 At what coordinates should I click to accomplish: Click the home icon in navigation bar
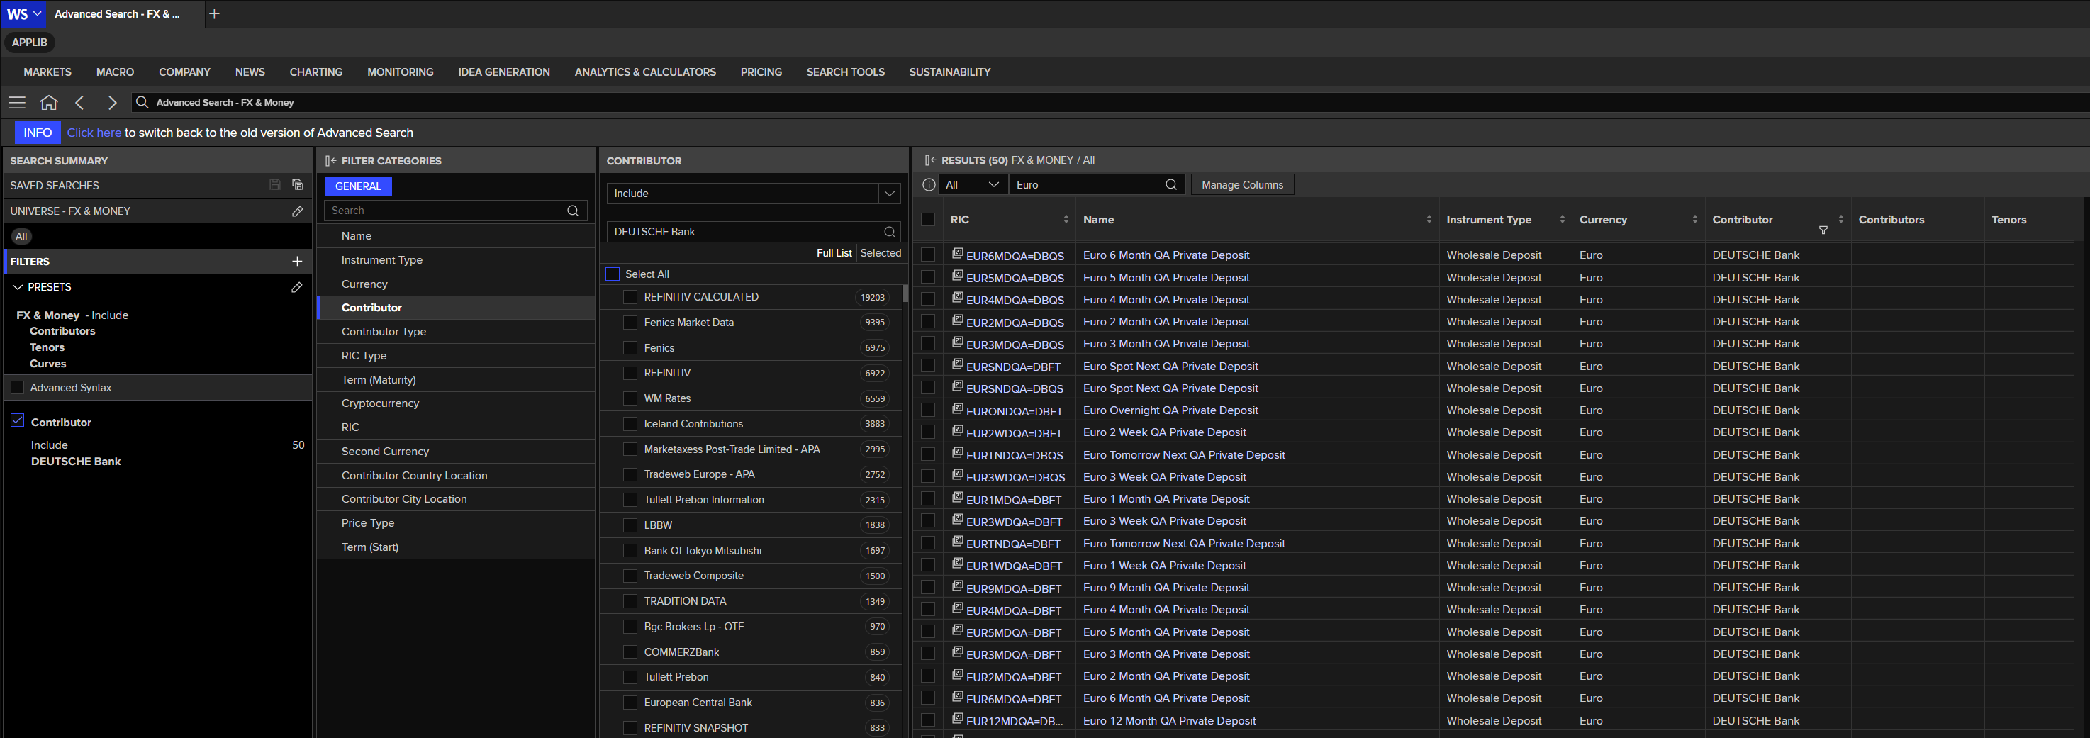[x=49, y=102]
